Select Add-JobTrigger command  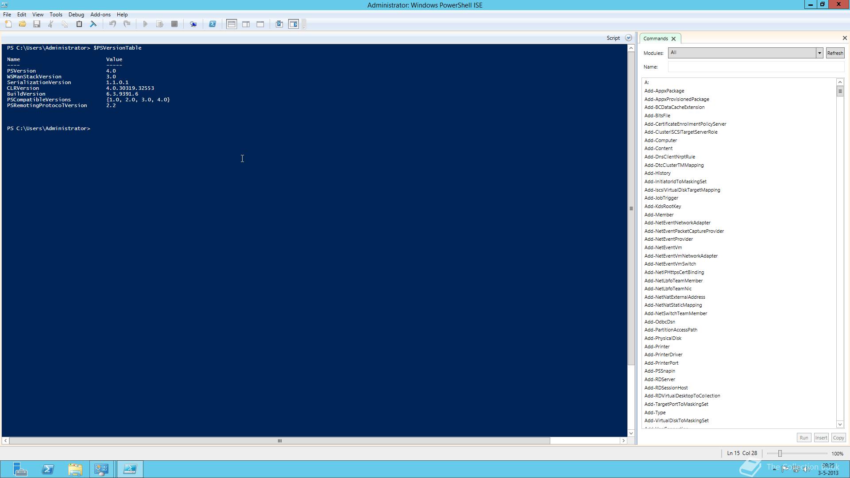click(661, 198)
